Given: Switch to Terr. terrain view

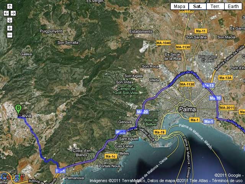Looking at the screenshot, I should (x=215, y=6).
